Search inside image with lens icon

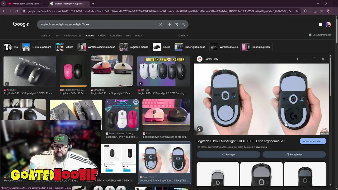(x=200, y=129)
